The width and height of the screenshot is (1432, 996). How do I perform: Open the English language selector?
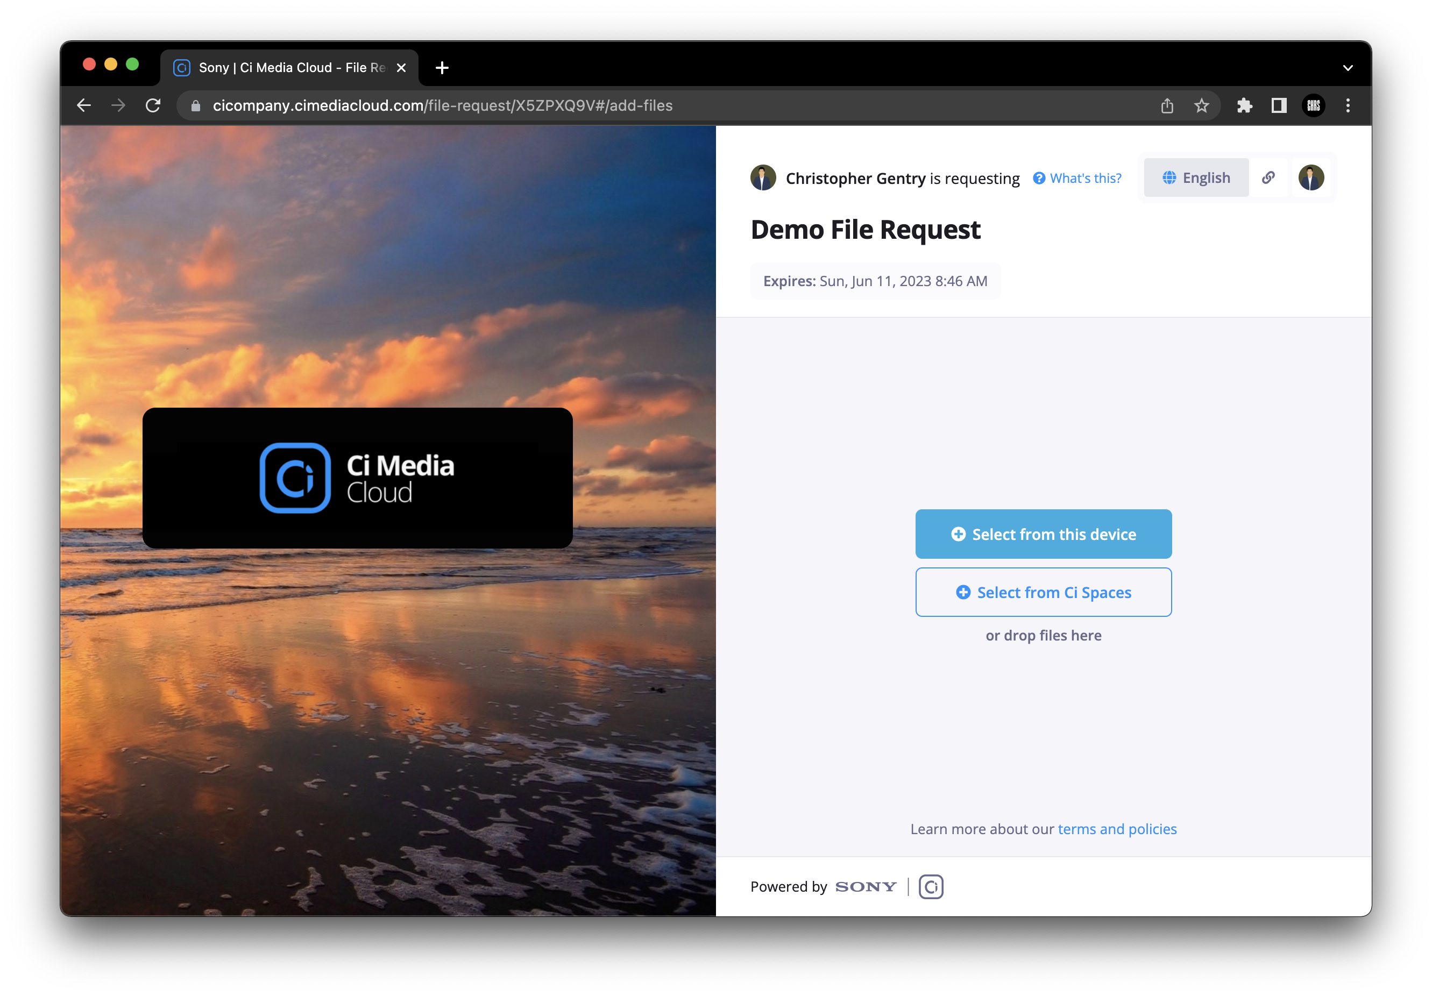[x=1196, y=178]
